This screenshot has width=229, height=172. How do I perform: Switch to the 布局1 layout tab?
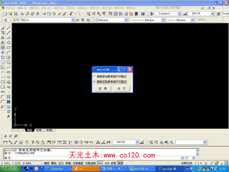39,130
